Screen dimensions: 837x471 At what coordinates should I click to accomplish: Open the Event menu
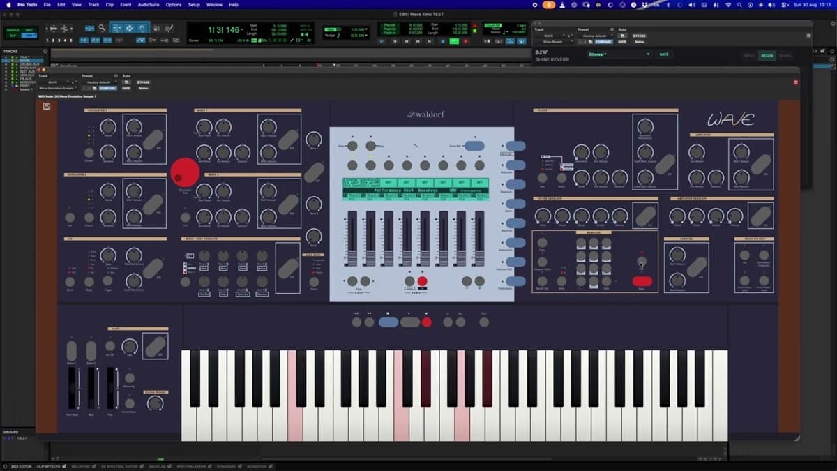pyautogui.click(x=126, y=4)
